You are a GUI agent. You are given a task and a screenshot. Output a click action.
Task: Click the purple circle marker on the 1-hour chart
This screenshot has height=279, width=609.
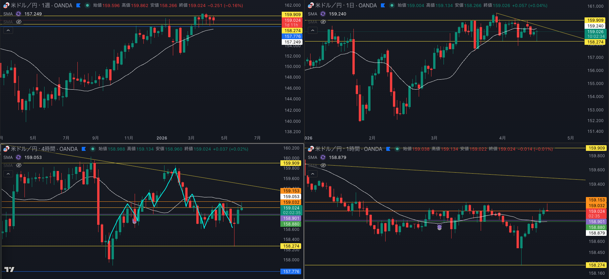[x=439, y=227]
